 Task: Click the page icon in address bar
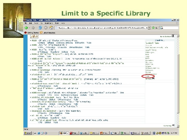pyautogui.click(x=57, y=28)
